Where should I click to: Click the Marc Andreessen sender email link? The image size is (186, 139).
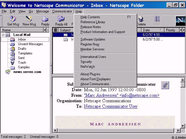(122, 95)
